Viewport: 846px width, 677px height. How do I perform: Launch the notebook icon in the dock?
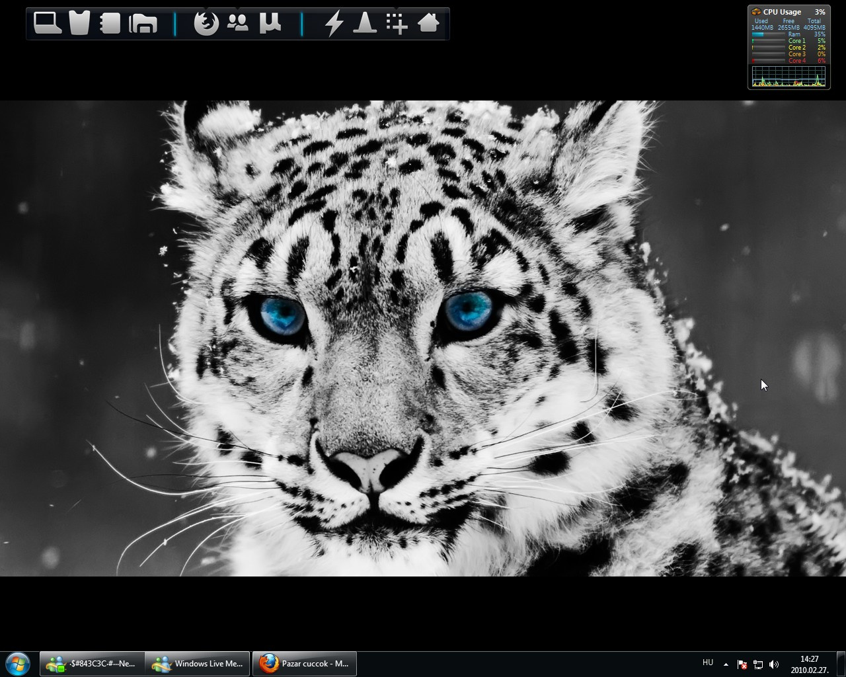click(110, 23)
